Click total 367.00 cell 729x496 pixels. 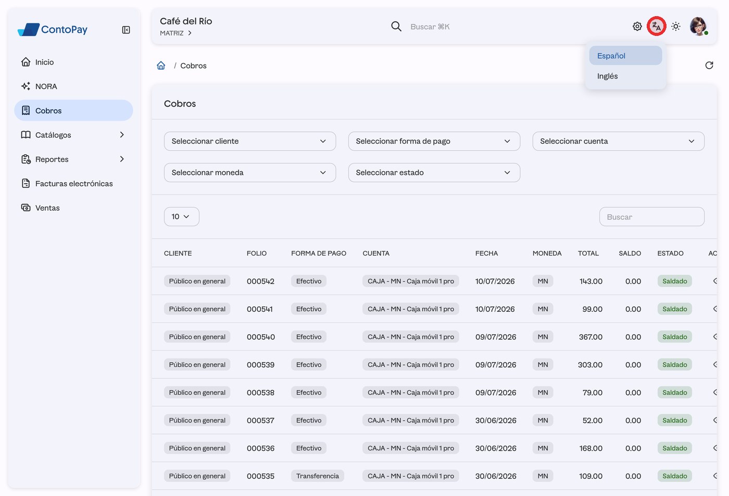[590, 337]
